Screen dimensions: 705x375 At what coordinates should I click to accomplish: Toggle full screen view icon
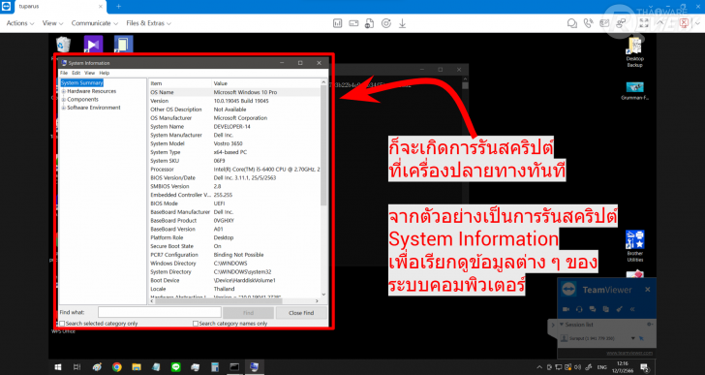(644, 23)
